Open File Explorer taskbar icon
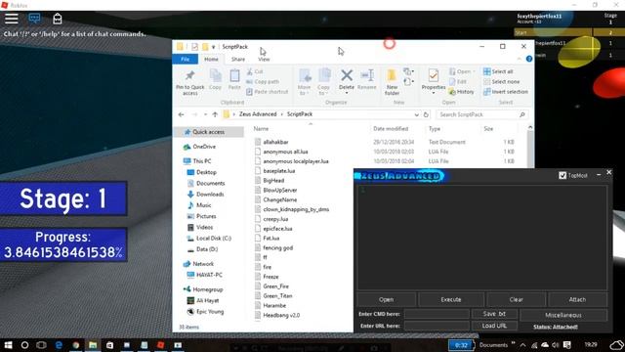625x352 pixels. [93, 345]
